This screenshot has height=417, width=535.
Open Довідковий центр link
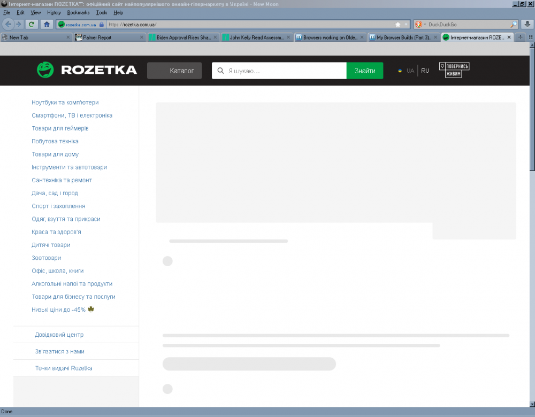[x=59, y=335]
